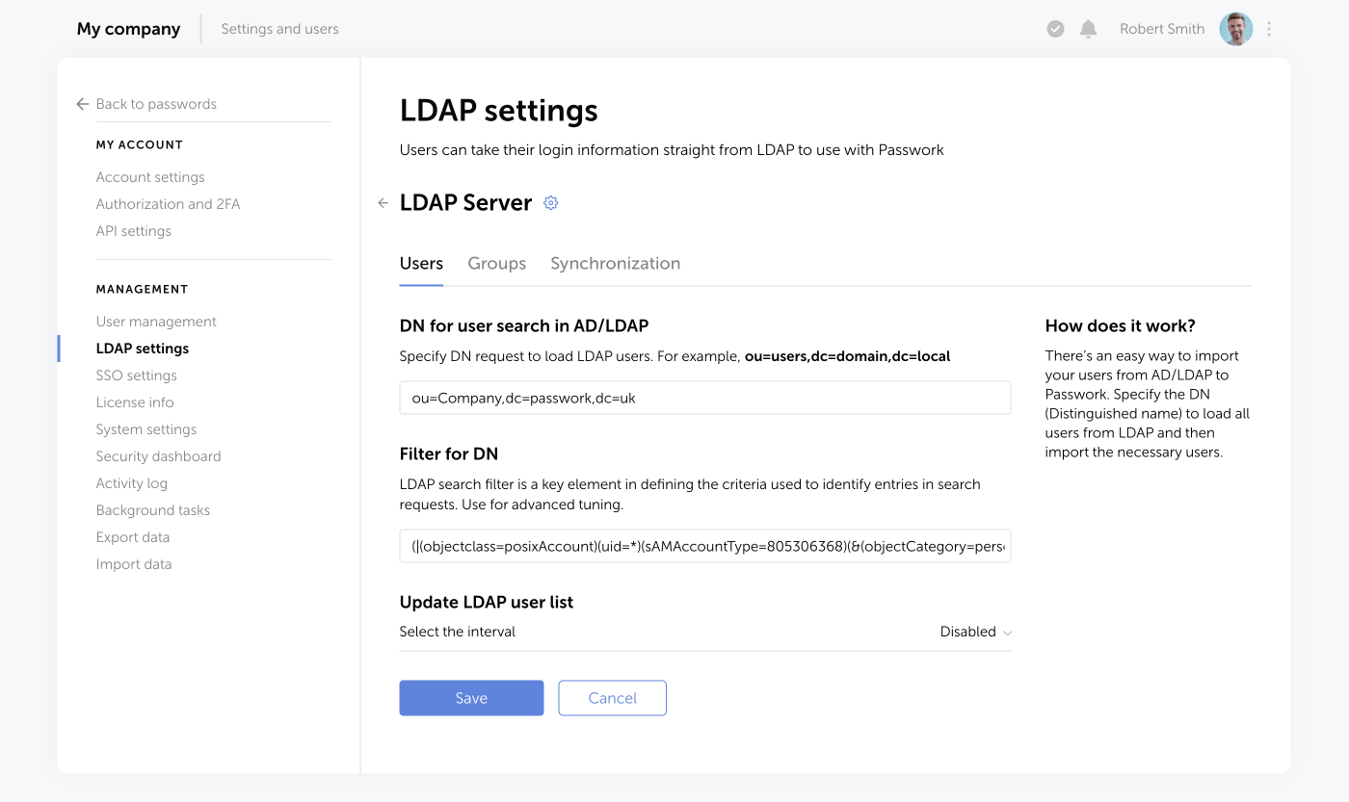Click the back arrow beside Back to passwords
The image size is (1349, 802).
click(82, 103)
